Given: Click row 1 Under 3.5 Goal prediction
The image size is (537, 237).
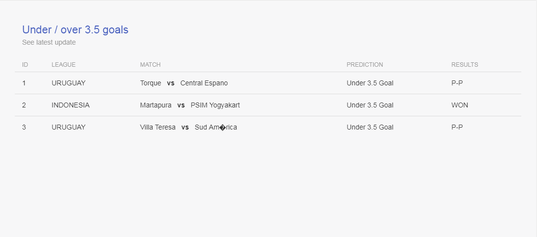Looking at the screenshot, I should point(370,83).
